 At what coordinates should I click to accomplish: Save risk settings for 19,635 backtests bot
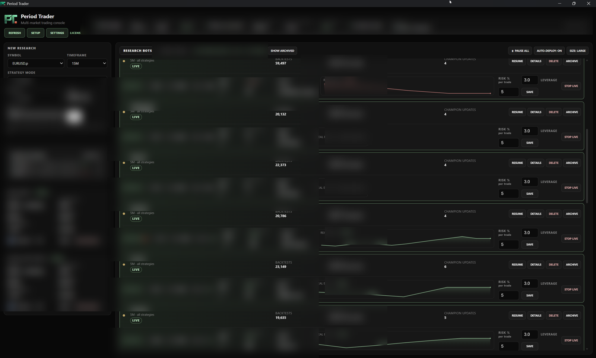click(x=530, y=346)
